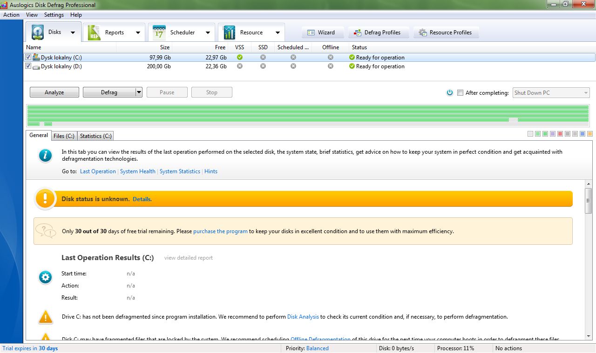Viewport: 596px width, 353px height.
Task: Click the blue info icon in General tab
Action: click(x=45, y=156)
